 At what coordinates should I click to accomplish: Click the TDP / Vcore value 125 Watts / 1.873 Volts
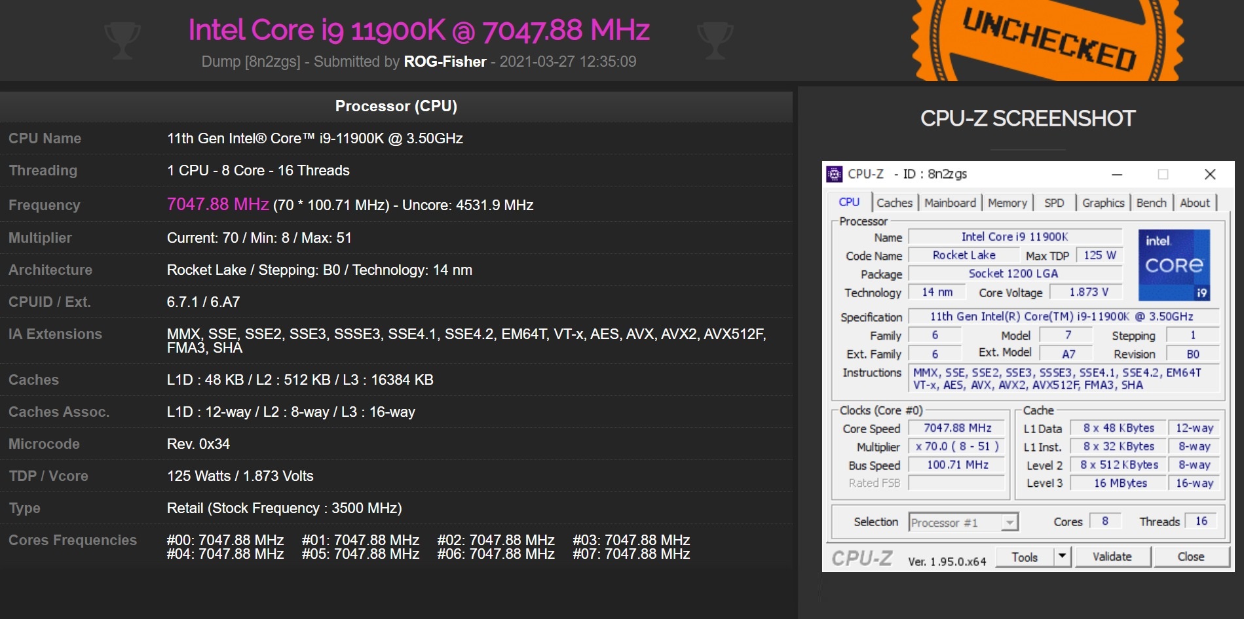(240, 476)
